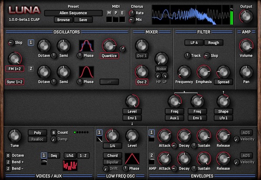Select the oscillator 2 waveform display
This screenshot has height=180, width=261.
point(87,72)
